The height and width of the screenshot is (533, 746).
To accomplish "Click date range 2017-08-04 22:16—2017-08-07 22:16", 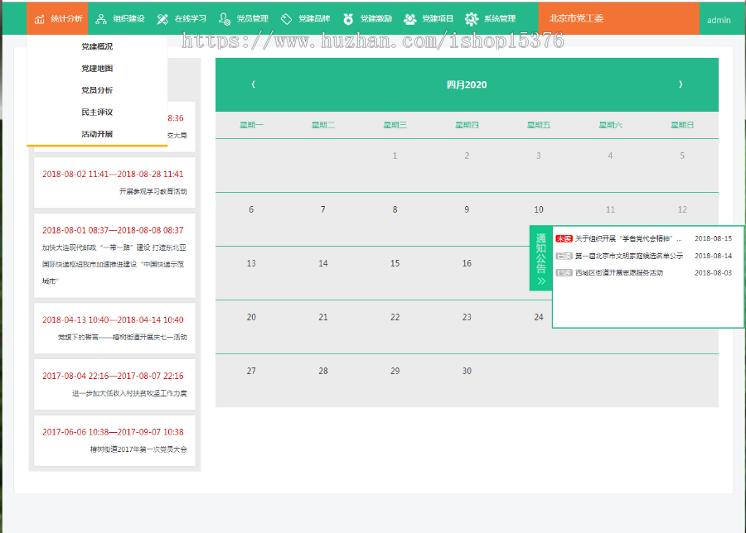I will click(113, 376).
